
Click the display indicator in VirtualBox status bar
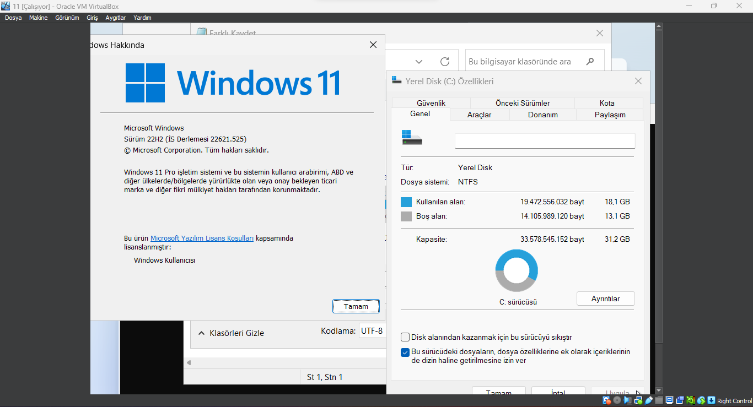pos(670,400)
